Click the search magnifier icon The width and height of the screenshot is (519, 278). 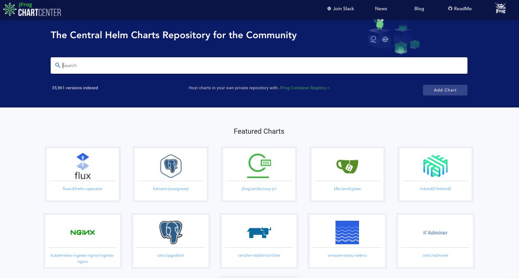click(58, 65)
